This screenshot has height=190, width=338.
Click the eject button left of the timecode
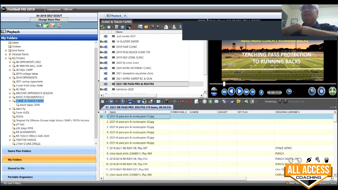tap(261, 92)
